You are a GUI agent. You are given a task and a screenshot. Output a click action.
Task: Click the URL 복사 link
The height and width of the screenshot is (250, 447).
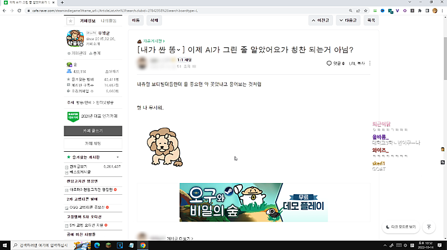[356, 64]
